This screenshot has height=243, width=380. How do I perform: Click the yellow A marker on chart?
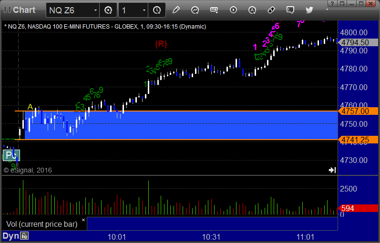[30, 107]
